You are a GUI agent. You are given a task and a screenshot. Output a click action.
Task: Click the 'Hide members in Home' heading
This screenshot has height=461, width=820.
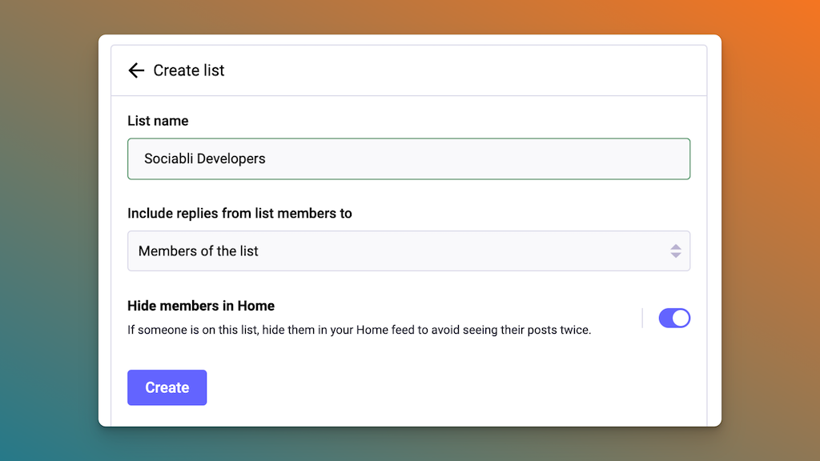point(201,306)
